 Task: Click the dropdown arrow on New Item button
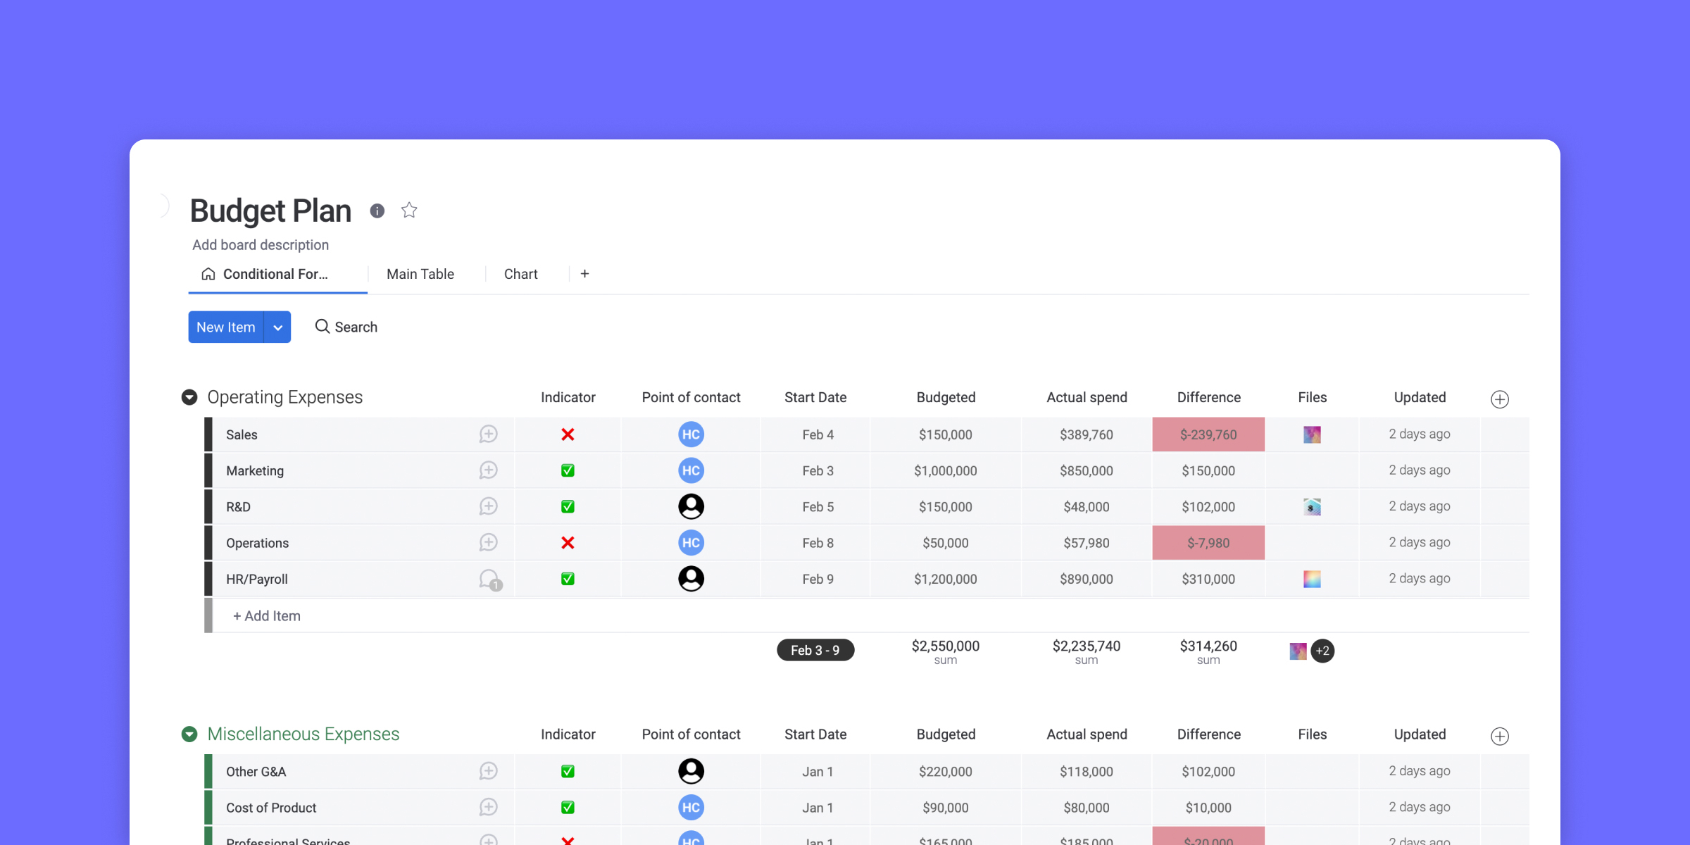[x=277, y=327]
